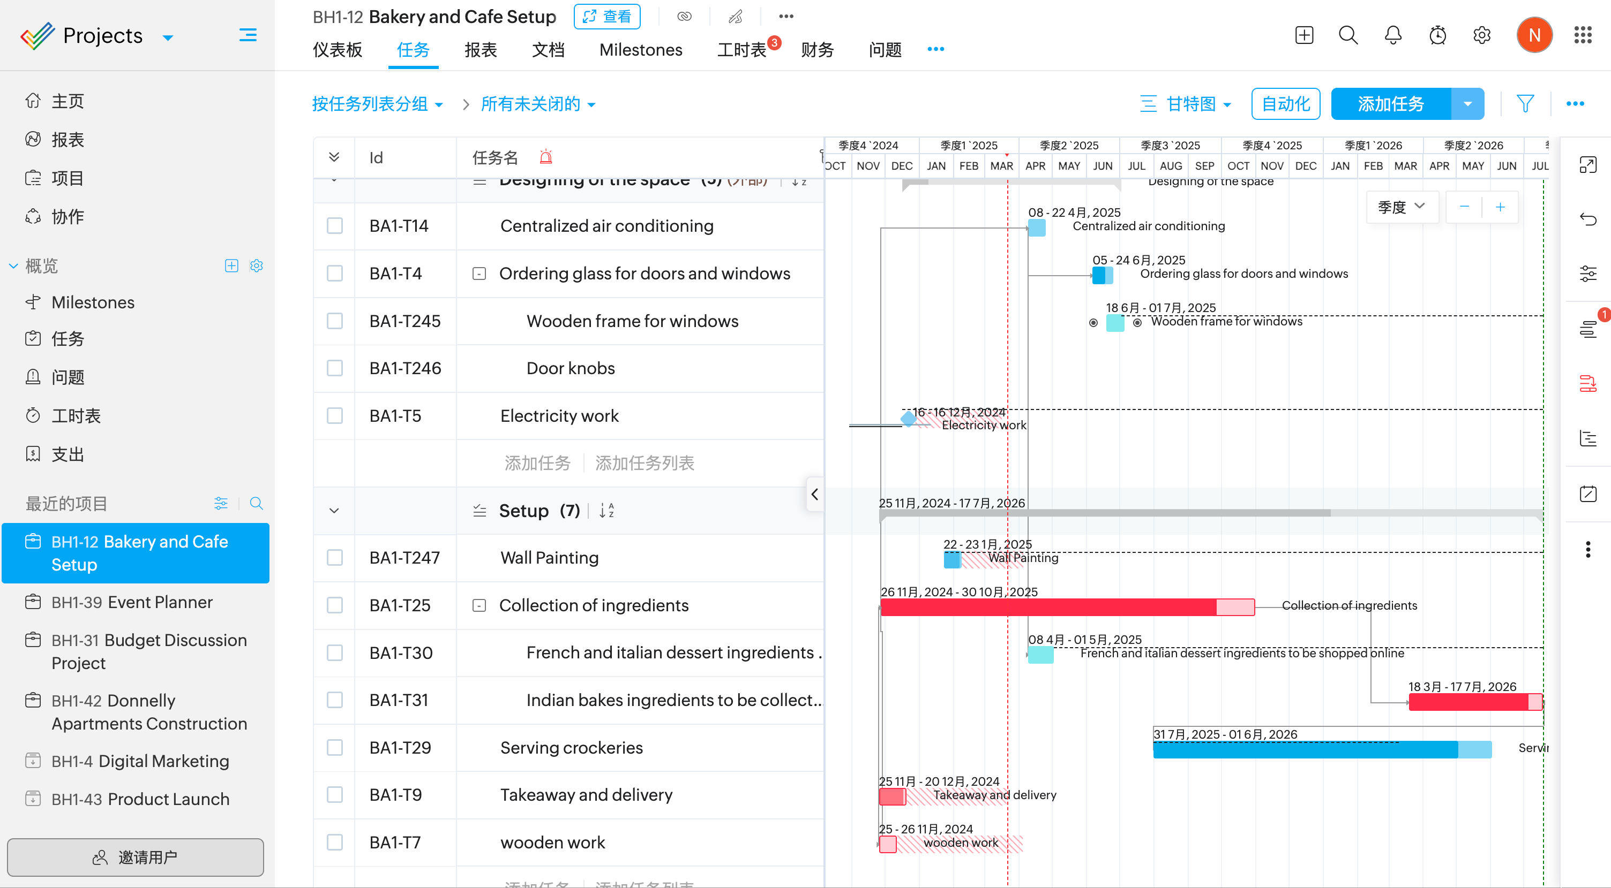Open the apps grid launcher
Viewport: 1611px width, 888px height.
[1582, 35]
